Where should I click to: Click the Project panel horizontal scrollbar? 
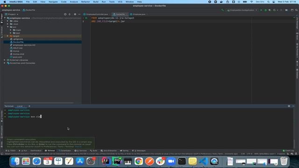tap(38, 103)
